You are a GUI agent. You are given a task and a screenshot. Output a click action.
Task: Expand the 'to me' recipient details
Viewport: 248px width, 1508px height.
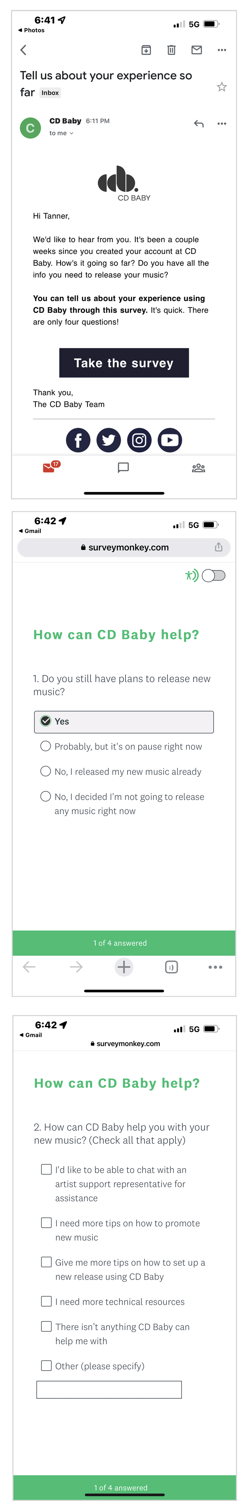(x=62, y=134)
